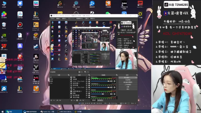Hide the 浏览器 source with its eye
The image size is (201, 113).
tap(87, 79)
